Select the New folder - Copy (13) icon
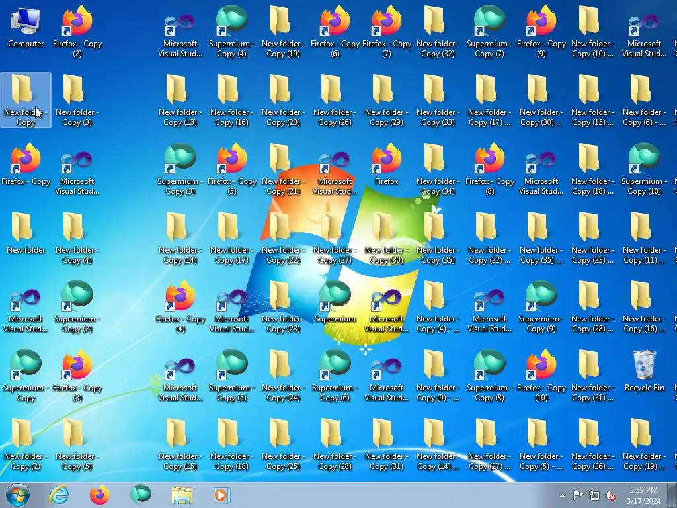 tap(180, 101)
